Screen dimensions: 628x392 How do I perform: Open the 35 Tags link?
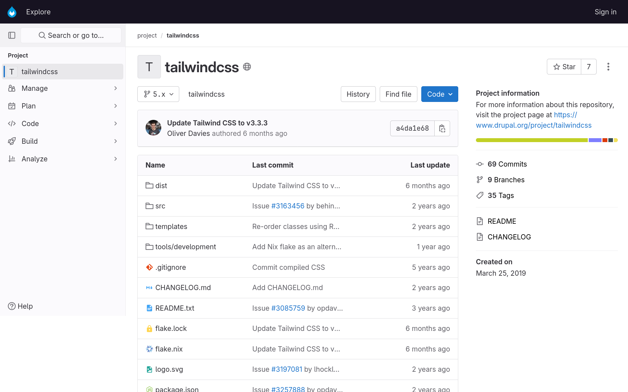(500, 195)
